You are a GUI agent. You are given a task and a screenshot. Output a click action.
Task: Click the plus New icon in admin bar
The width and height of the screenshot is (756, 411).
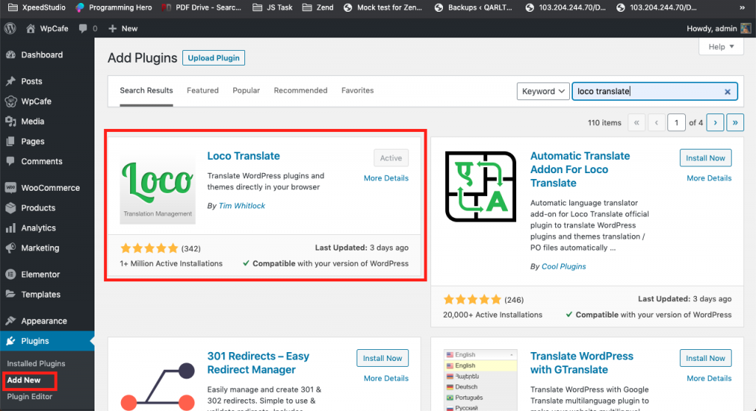[x=112, y=29]
